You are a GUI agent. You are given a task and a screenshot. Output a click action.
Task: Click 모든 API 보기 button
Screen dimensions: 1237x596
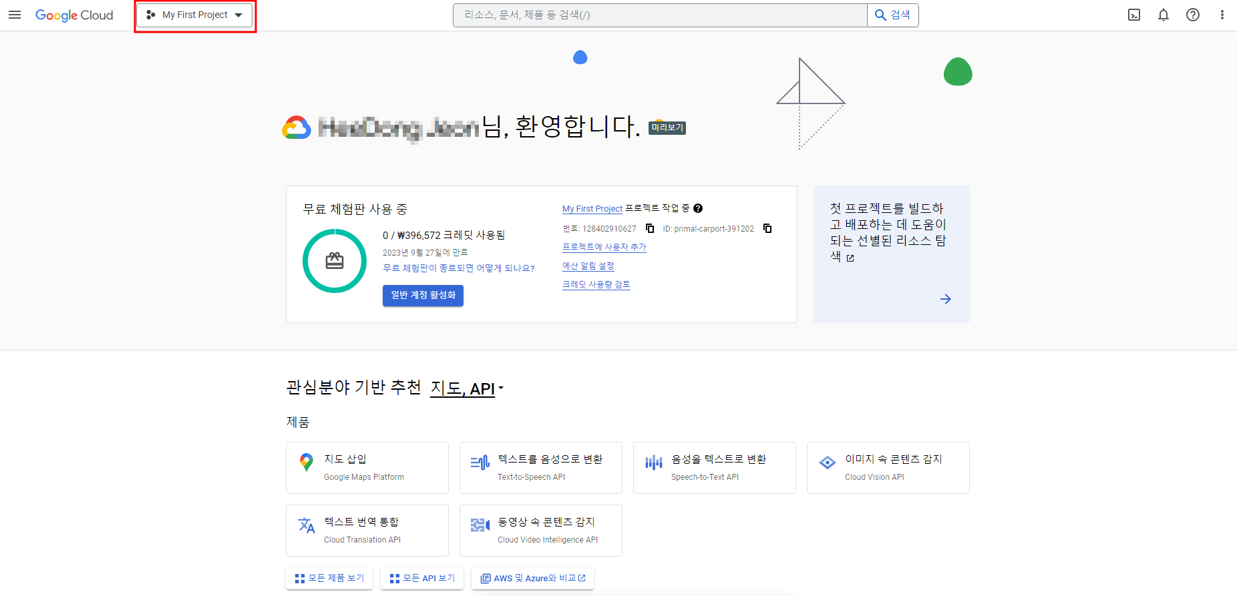coord(422,579)
